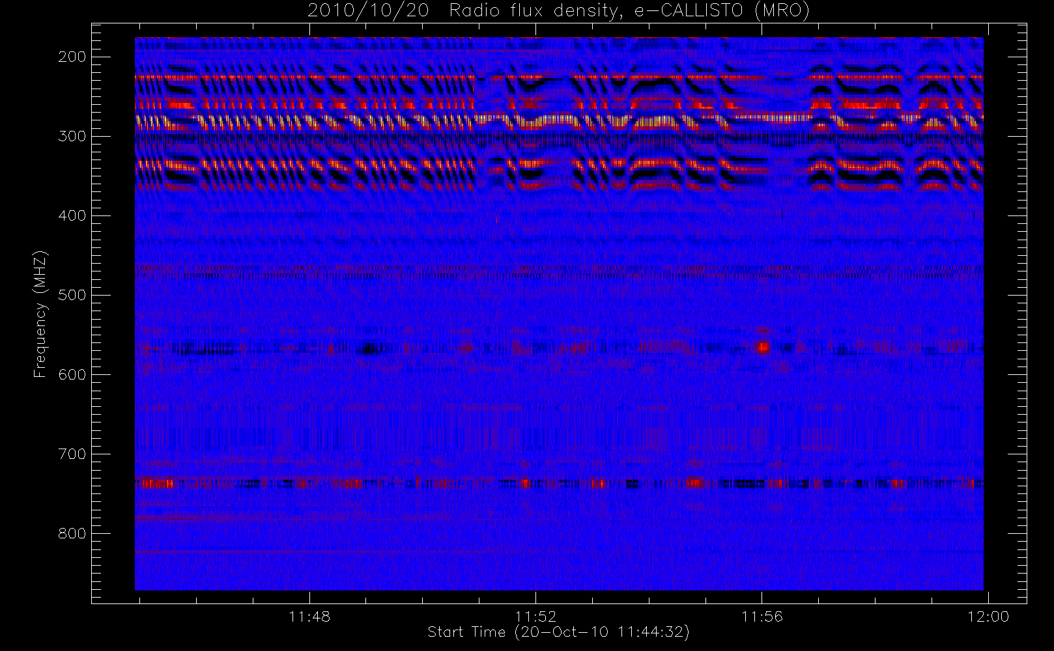The image size is (1054, 651).
Task: Click the 11:48 time tick label
Action: (309, 616)
